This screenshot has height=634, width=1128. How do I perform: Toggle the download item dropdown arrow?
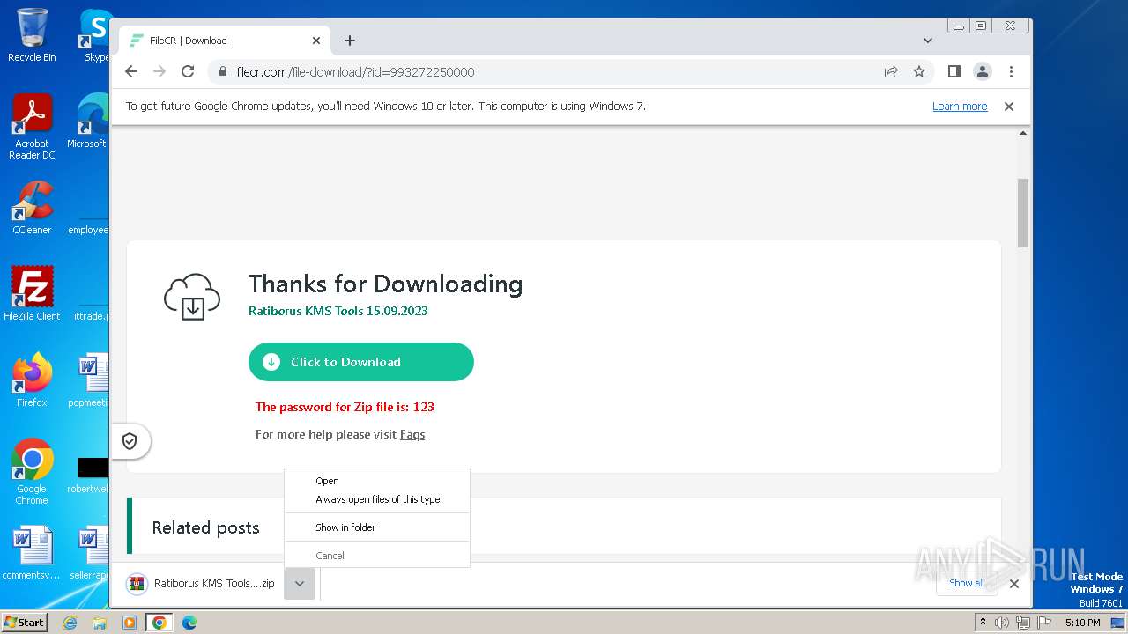300,584
